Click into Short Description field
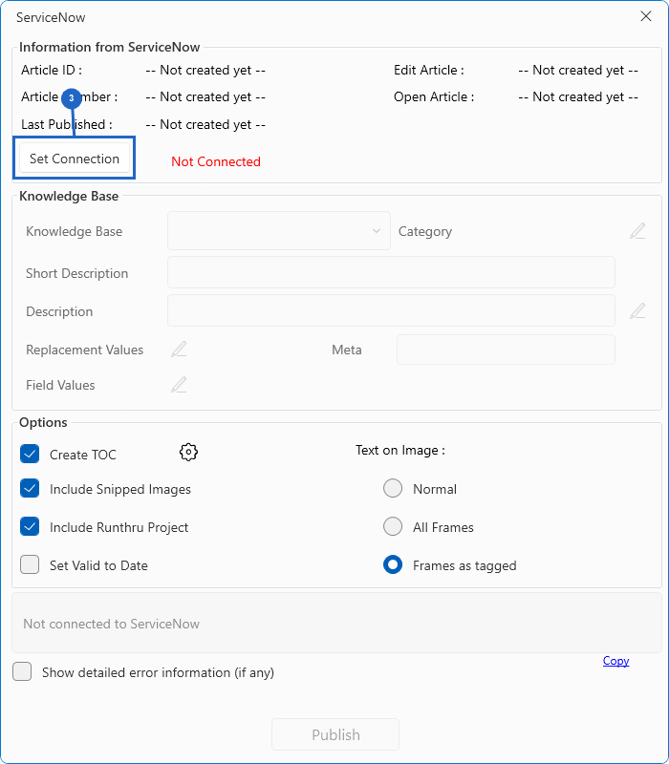Image resolution: width=669 pixels, height=764 pixels. pos(391,273)
